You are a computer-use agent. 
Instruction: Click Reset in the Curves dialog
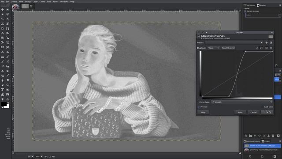pos(240,112)
